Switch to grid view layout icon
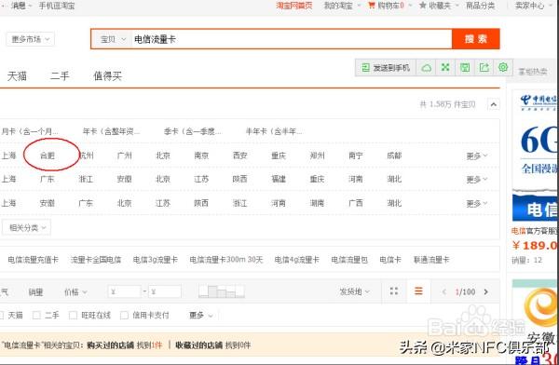Image resolution: width=559 pixels, height=365 pixels. tap(394, 291)
